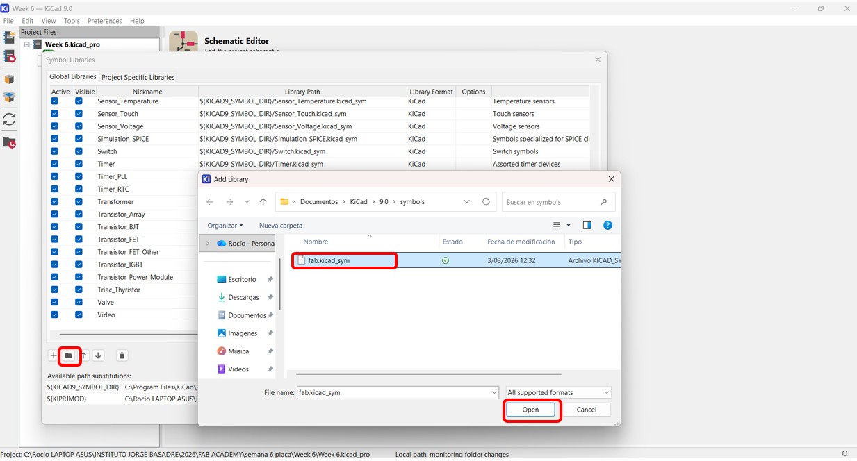Open the View menu
The height and width of the screenshot is (461, 857).
(49, 21)
